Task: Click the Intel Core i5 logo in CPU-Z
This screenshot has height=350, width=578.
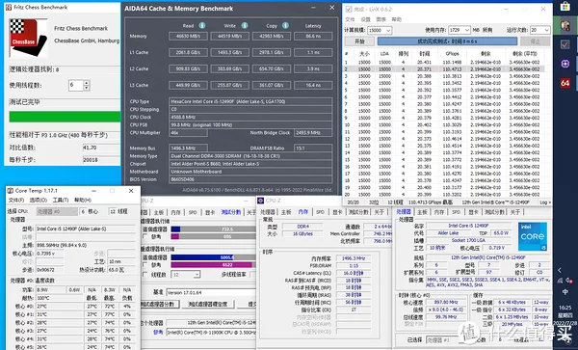Action: (533, 236)
